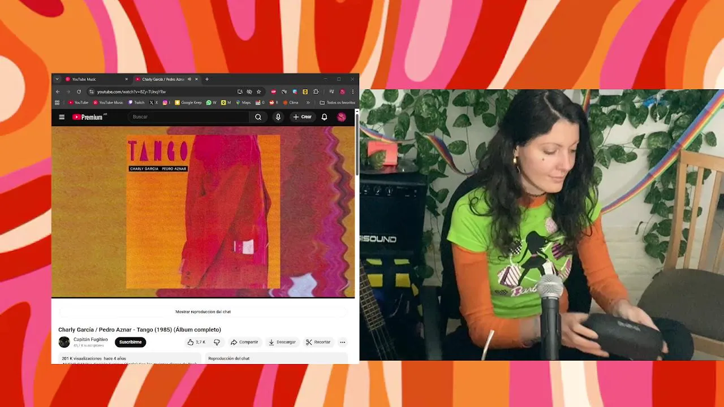Bookmark this page with the star icon
The width and height of the screenshot is (724, 407).
259,92
